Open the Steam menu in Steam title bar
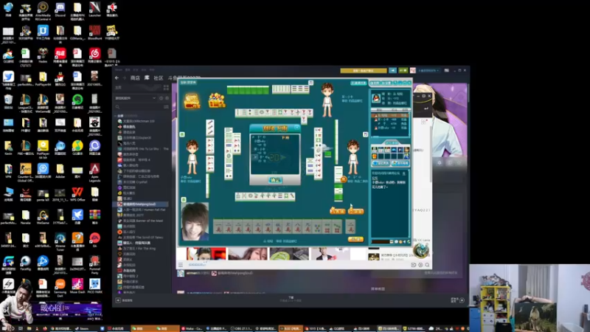 [x=119, y=69]
